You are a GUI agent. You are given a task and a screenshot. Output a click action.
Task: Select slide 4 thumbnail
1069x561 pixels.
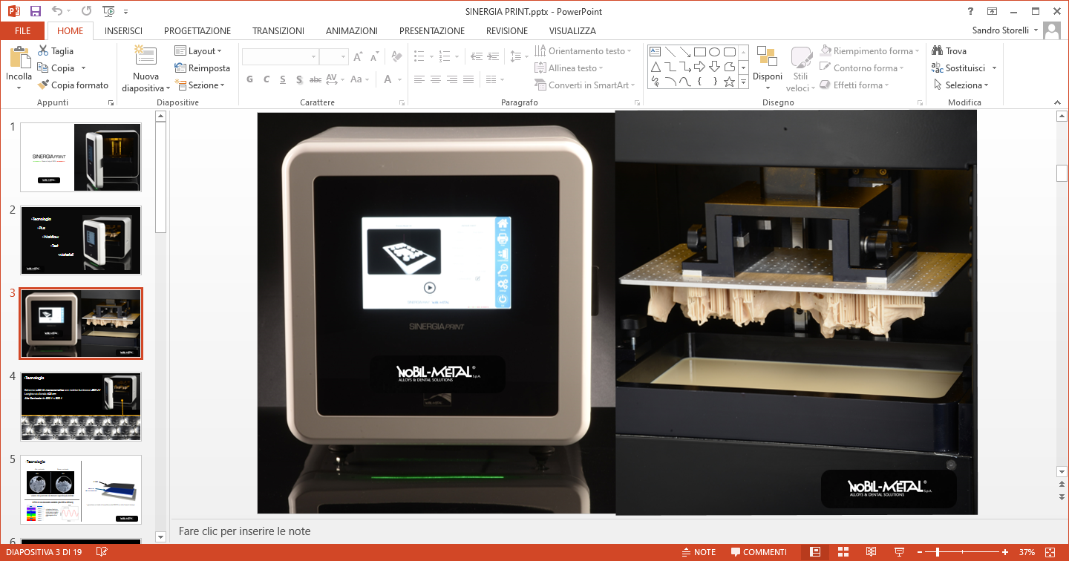81,407
